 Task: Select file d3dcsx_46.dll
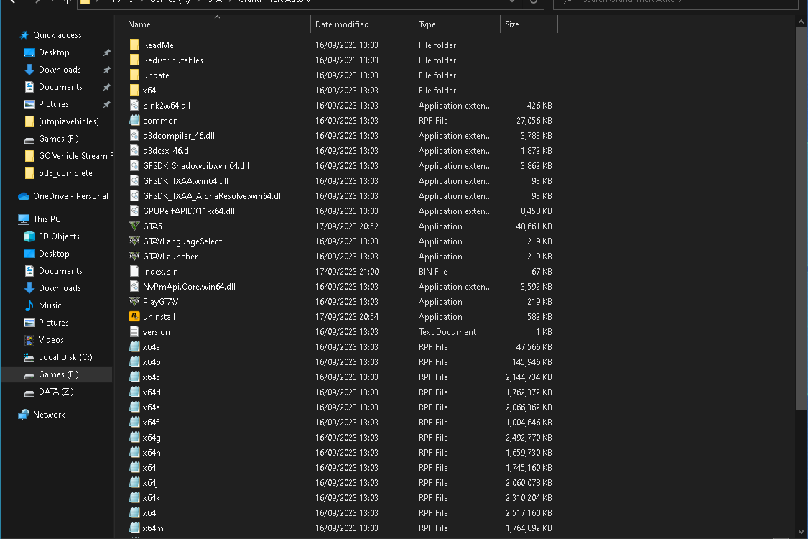tap(167, 151)
